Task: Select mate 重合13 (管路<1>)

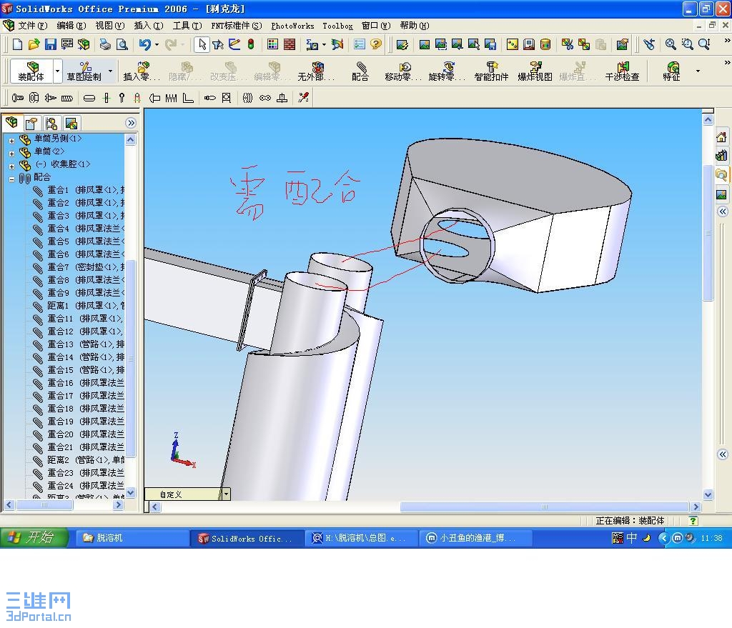Action: (x=78, y=344)
